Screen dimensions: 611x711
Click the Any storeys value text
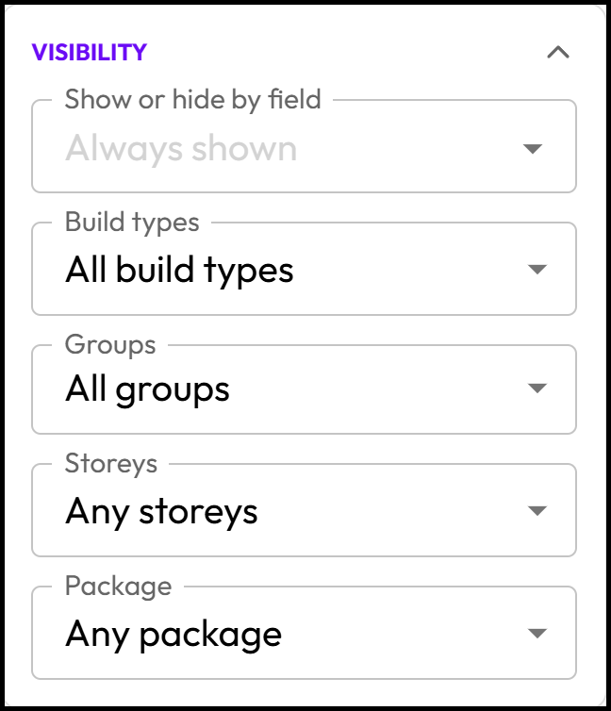click(x=162, y=512)
